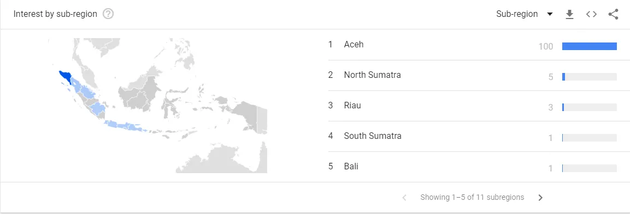
Task: Click the dropdown arrow beside Sub-region
Action: (x=550, y=14)
